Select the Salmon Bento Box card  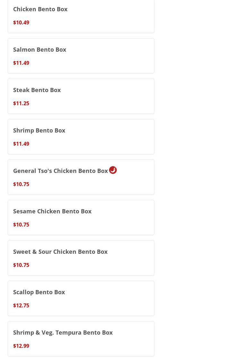coord(81,56)
